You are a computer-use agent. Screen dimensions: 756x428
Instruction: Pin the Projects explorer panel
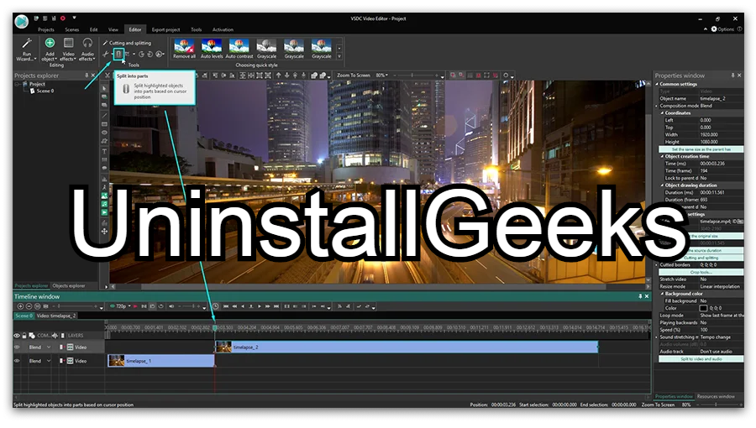(87, 76)
